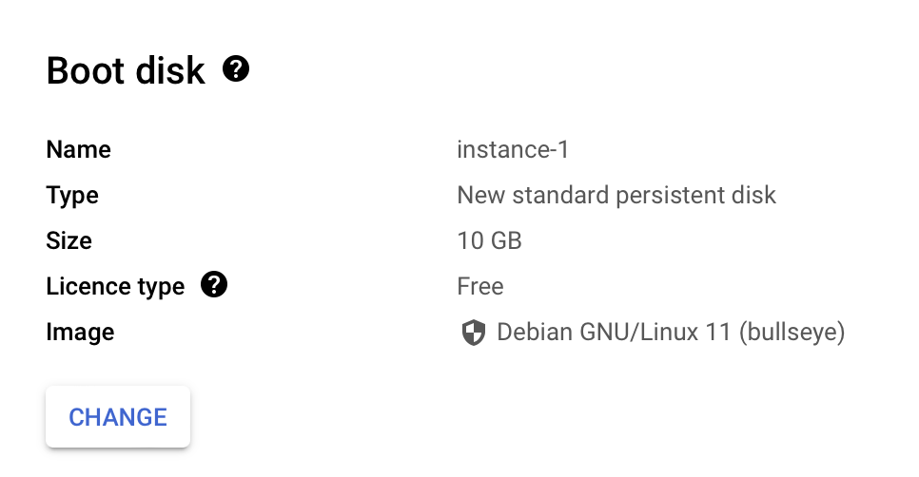919x477 pixels.
Task: Select the Name field label
Action: [78, 150]
